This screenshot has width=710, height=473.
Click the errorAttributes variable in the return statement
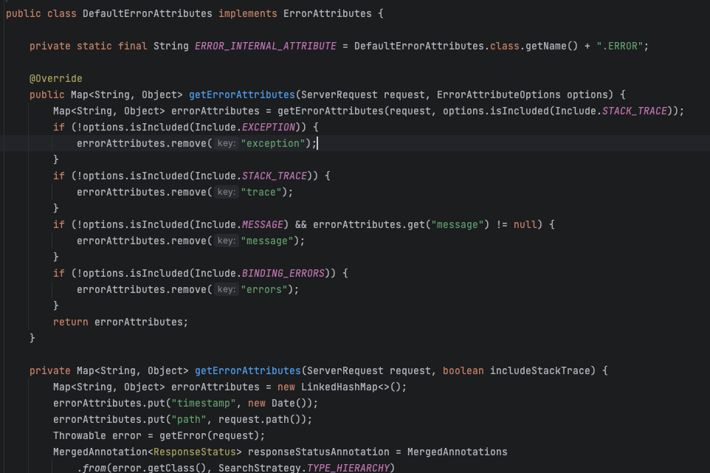(139, 322)
